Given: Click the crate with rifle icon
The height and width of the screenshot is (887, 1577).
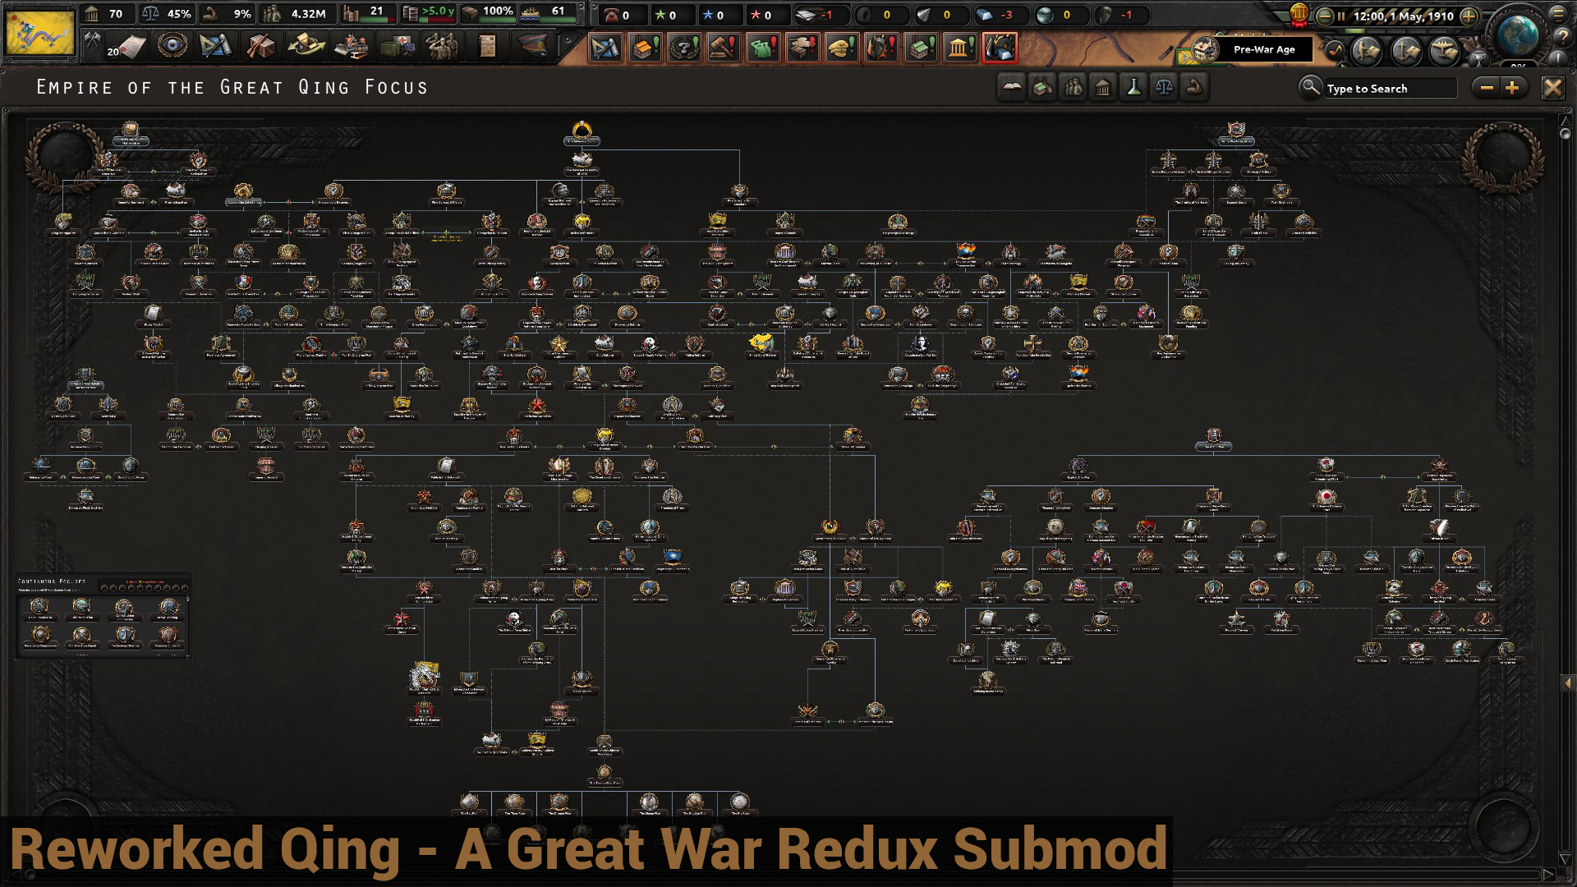Looking at the screenshot, I should 260,46.
